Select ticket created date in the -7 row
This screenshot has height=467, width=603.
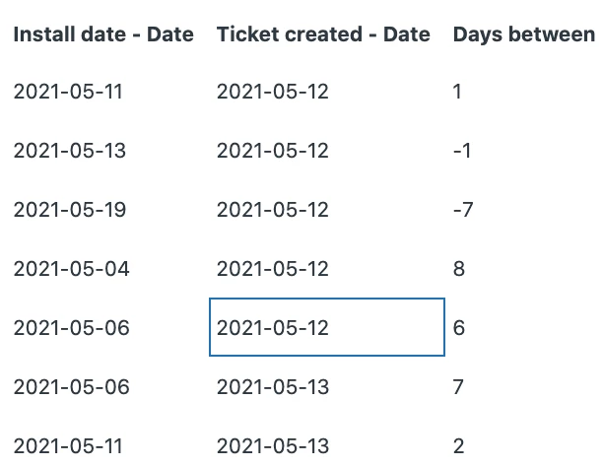click(273, 210)
